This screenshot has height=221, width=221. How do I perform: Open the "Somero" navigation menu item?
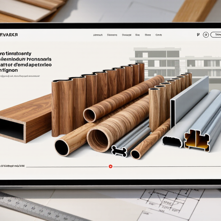click(112, 35)
